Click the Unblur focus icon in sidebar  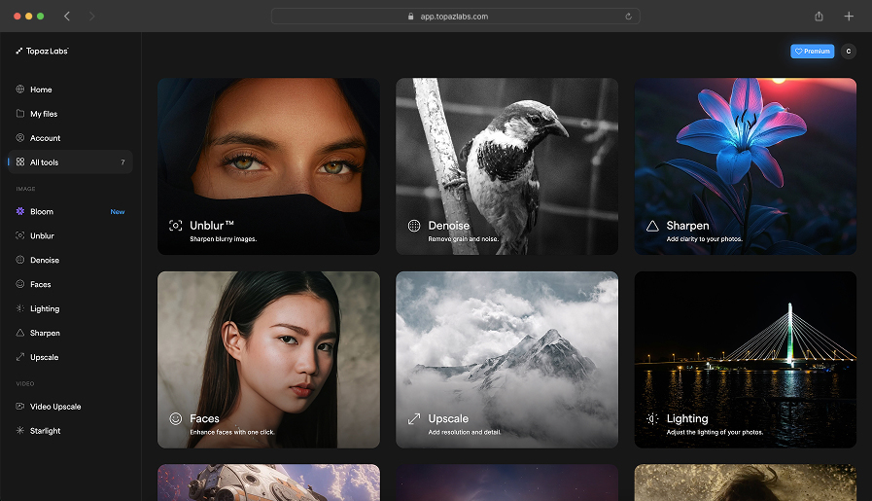(20, 235)
